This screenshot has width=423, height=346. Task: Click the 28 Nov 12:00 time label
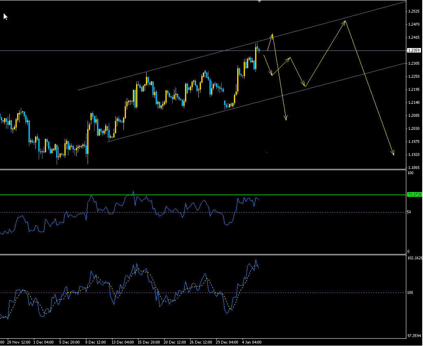[x=20, y=342]
